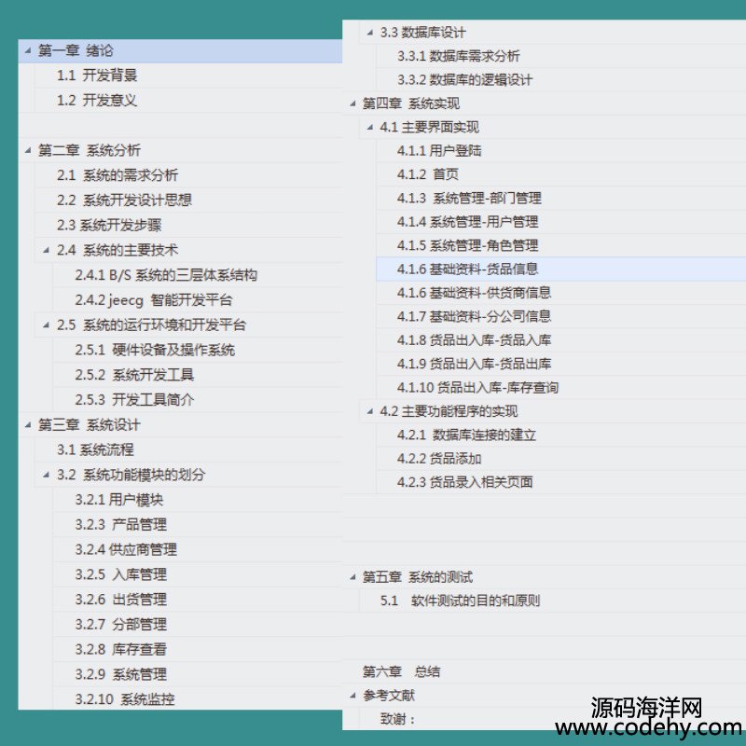The image size is (746, 746).
Task: Select 3.2.3 产品管理
Action: coord(121,525)
